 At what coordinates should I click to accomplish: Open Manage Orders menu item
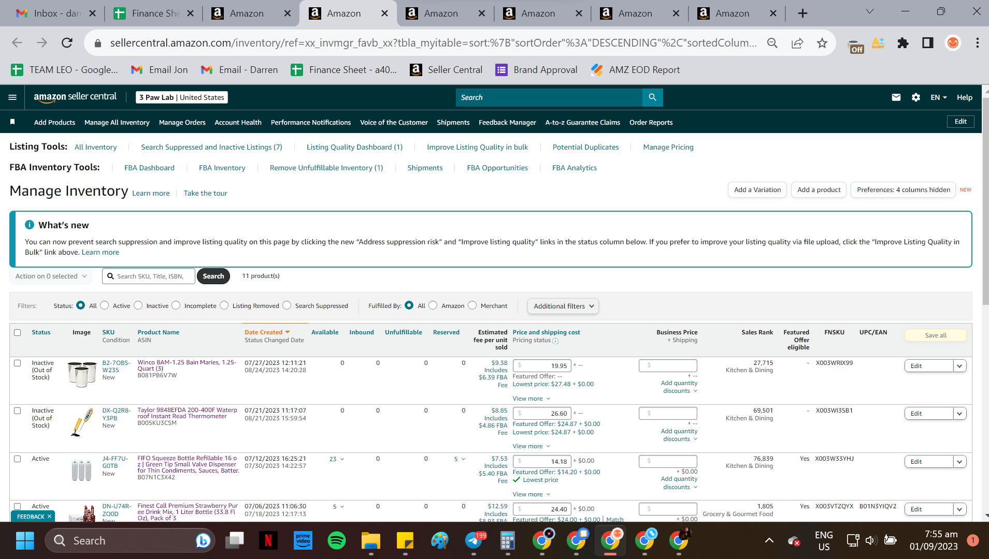pos(182,122)
